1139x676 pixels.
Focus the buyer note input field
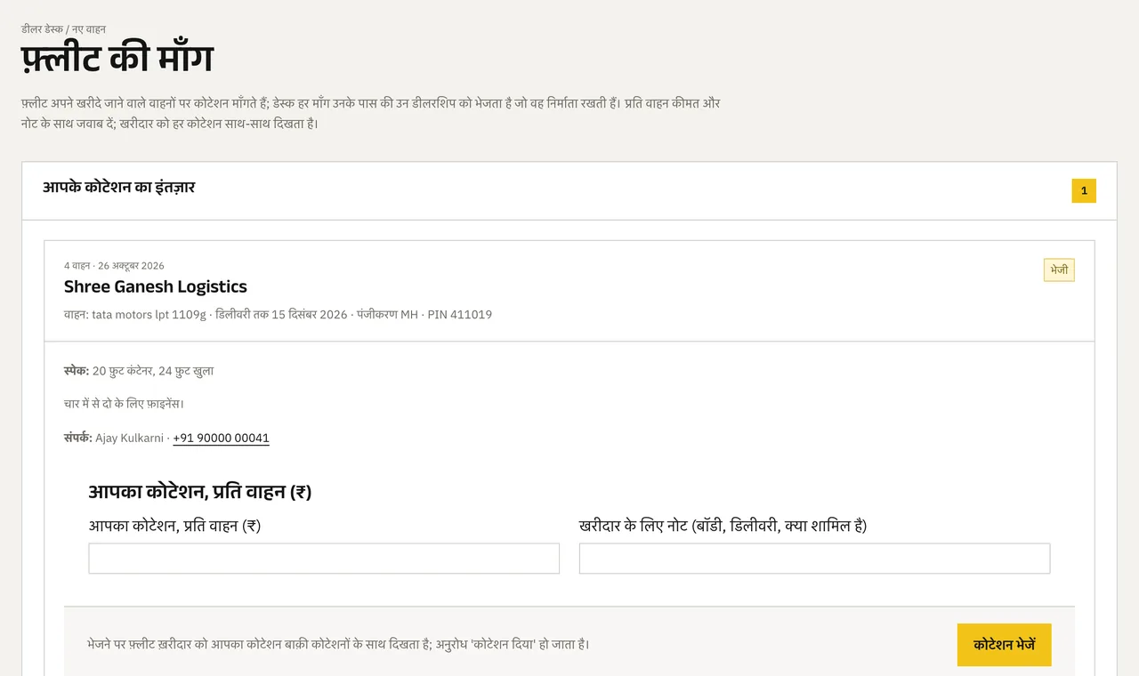[814, 559]
